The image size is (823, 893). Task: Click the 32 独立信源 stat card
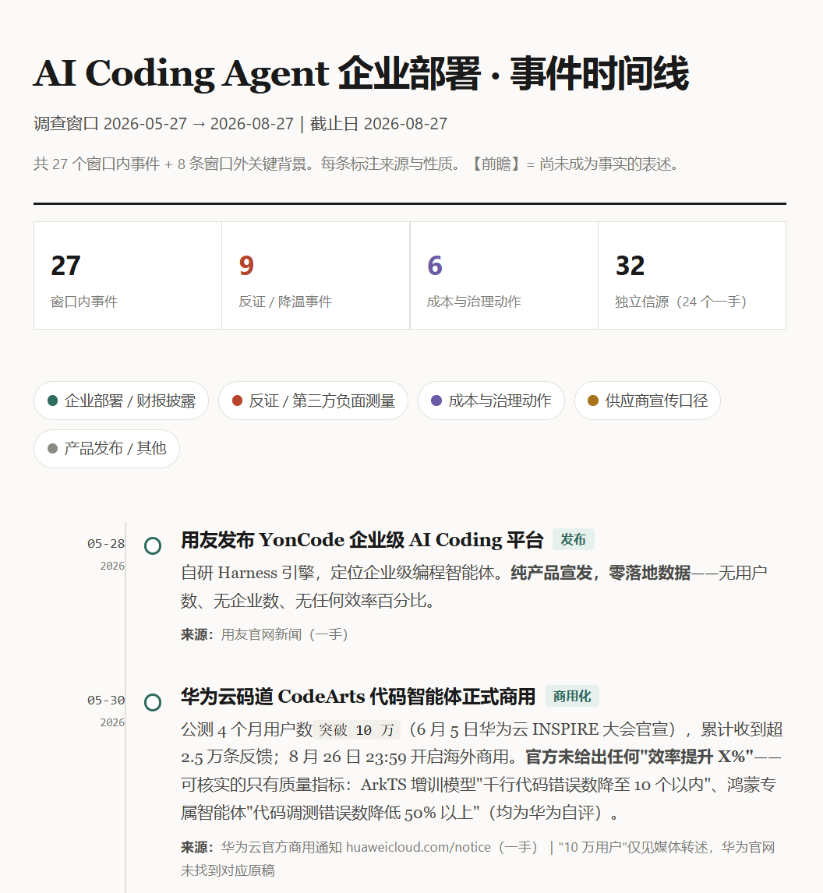point(692,276)
